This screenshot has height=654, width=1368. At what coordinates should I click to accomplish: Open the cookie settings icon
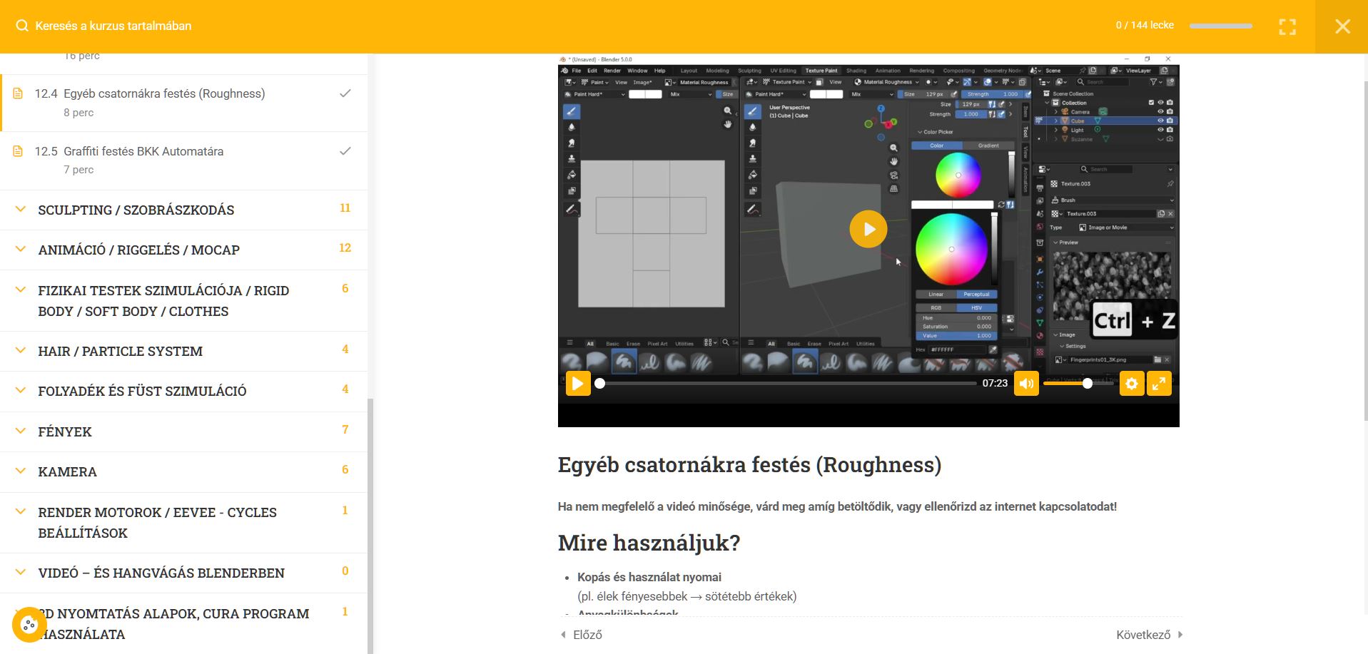29,625
